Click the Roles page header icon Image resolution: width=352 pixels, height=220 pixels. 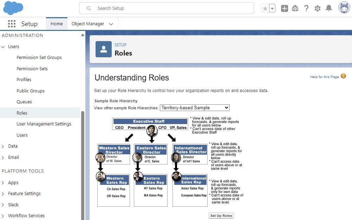[104, 49]
